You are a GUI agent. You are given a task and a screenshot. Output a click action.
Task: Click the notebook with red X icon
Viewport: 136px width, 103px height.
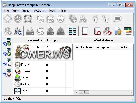[97, 31]
